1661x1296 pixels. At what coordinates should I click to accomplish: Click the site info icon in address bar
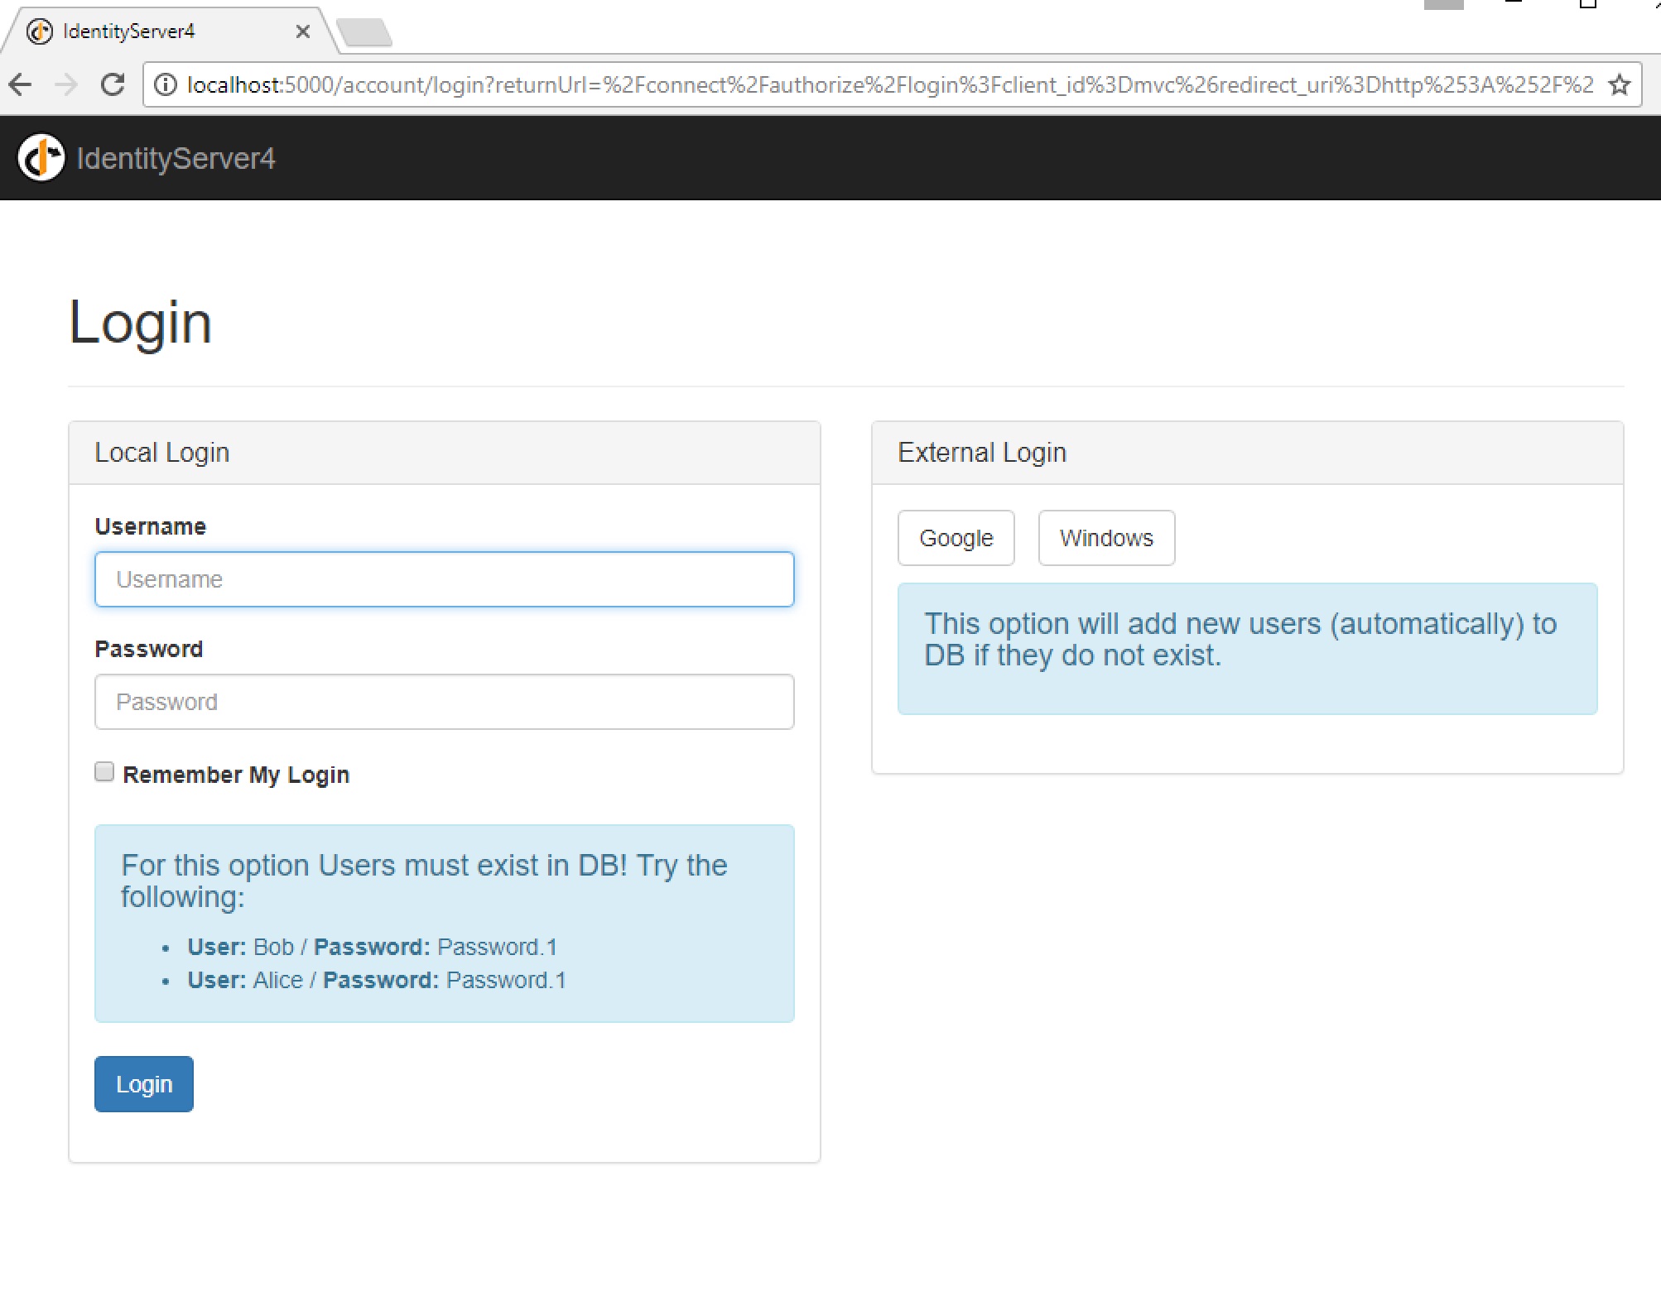click(166, 84)
